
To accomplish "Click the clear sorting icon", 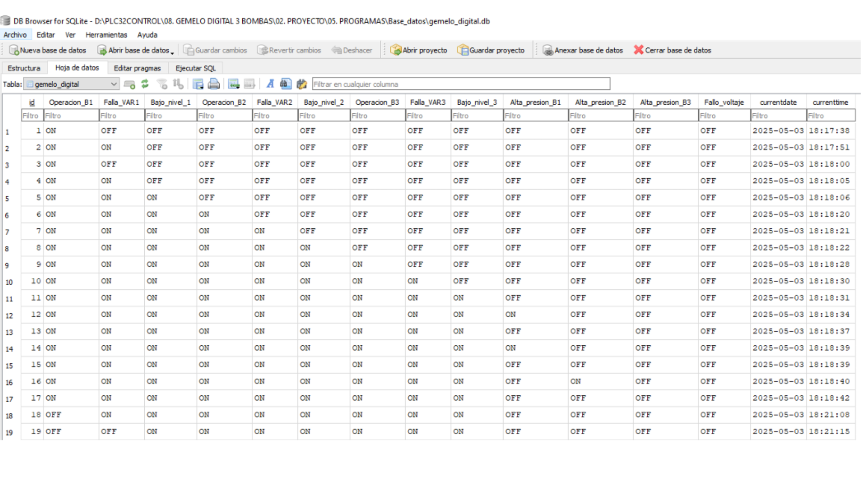I will 178,84.
